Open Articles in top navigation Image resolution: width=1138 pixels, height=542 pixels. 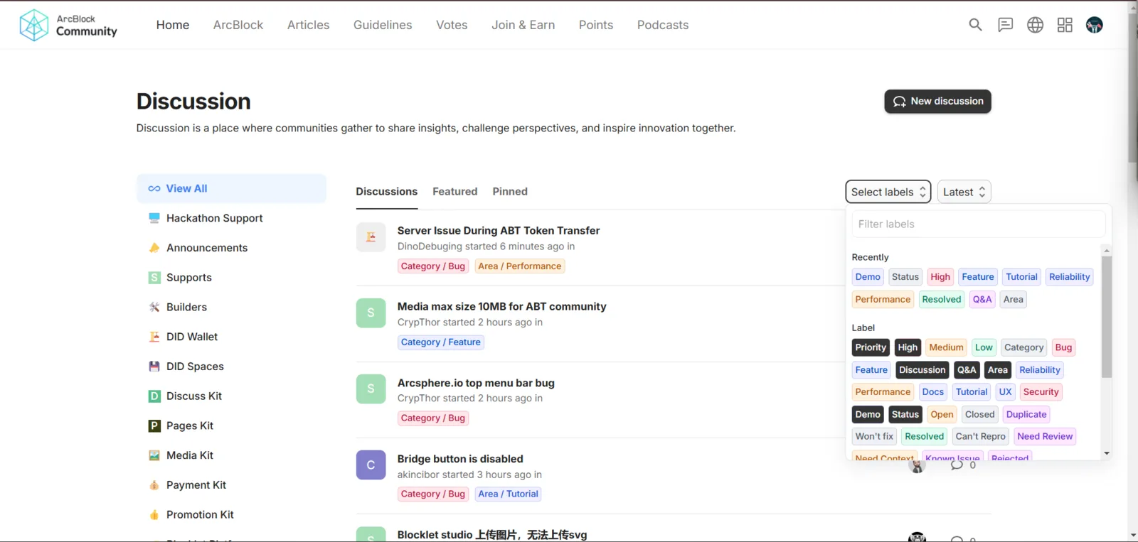[x=309, y=25]
